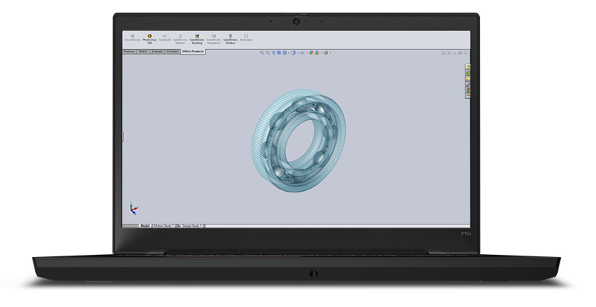Image resolution: width=596 pixels, height=307 pixels.
Task: Toggle the SolidWorks Simulation add-in
Action: point(213,38)
